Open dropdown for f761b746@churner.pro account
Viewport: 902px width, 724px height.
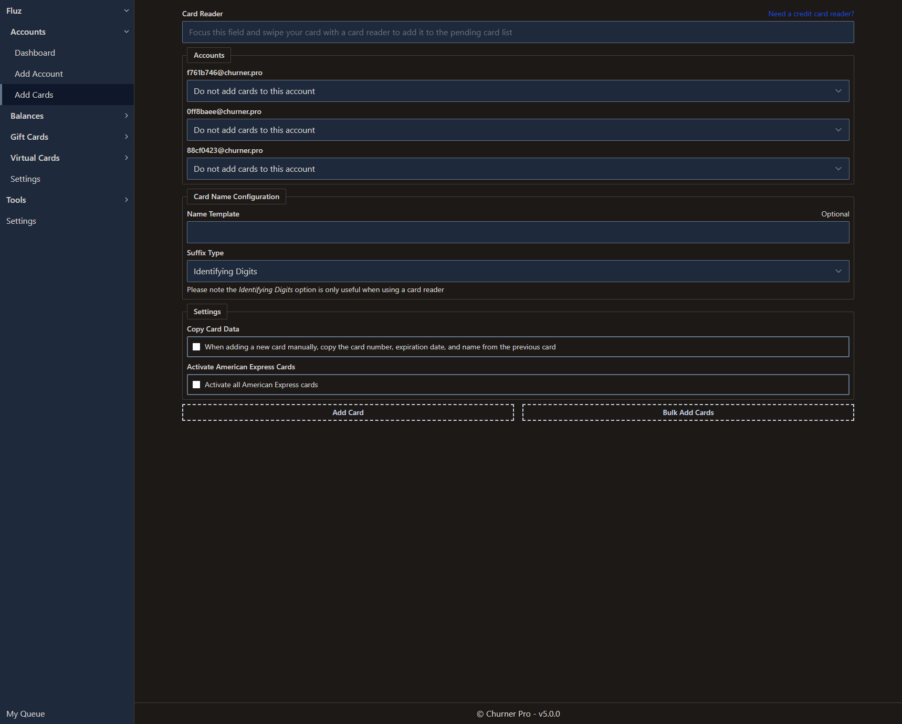point(518,91)
